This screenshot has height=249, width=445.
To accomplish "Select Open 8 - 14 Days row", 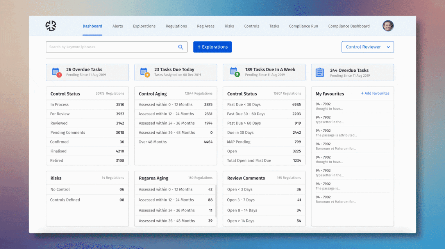I will (x=264, y=210).
